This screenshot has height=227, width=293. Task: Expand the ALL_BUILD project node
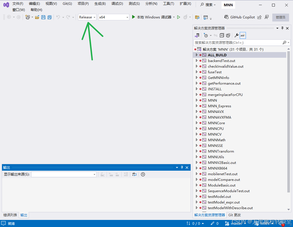coord(197,55)
